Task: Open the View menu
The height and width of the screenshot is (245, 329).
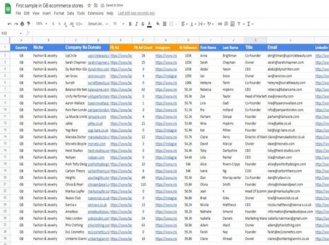Action: (36, 13)
